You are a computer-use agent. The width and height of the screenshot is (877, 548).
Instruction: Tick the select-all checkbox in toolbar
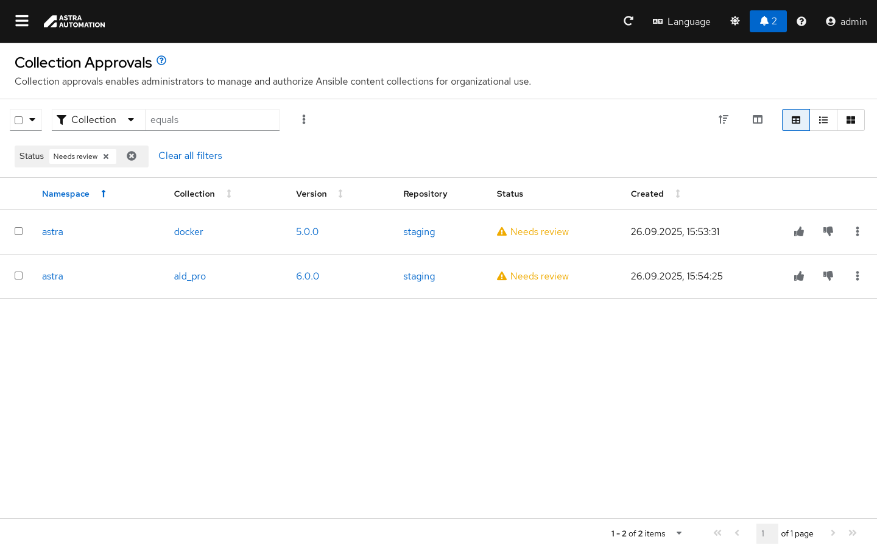pyautogui.click(x=19, y=120)
